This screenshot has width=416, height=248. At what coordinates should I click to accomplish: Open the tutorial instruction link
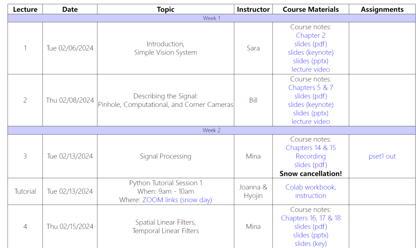pos(310,196)
